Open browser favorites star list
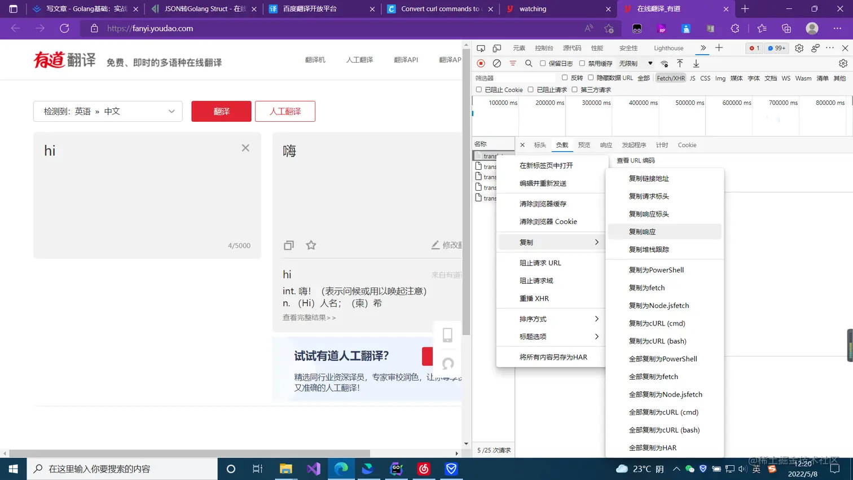The height and width of the screenshot is (480, 853). (x=762, y=28)
